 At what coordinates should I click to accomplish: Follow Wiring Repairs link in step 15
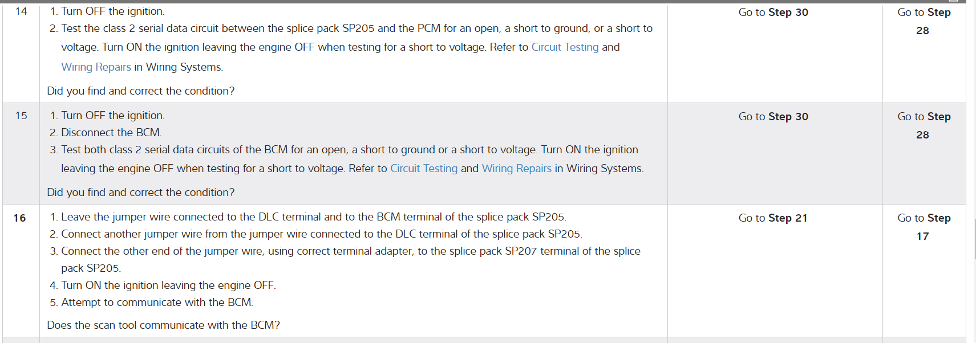[516, 169]
